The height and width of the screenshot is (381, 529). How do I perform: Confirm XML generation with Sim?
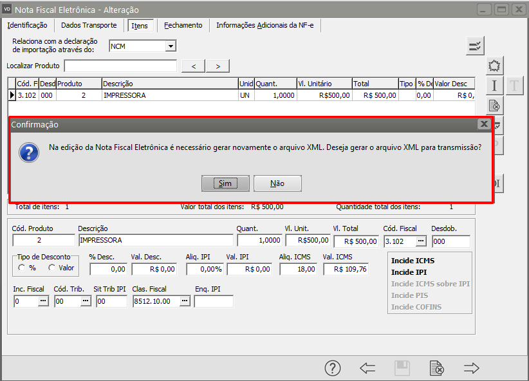click(x=225, y=183)
